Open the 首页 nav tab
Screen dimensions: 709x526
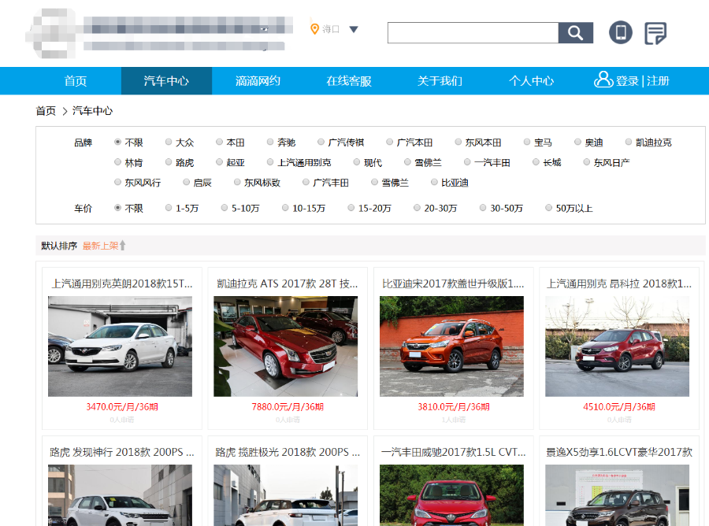click(76, 81)
